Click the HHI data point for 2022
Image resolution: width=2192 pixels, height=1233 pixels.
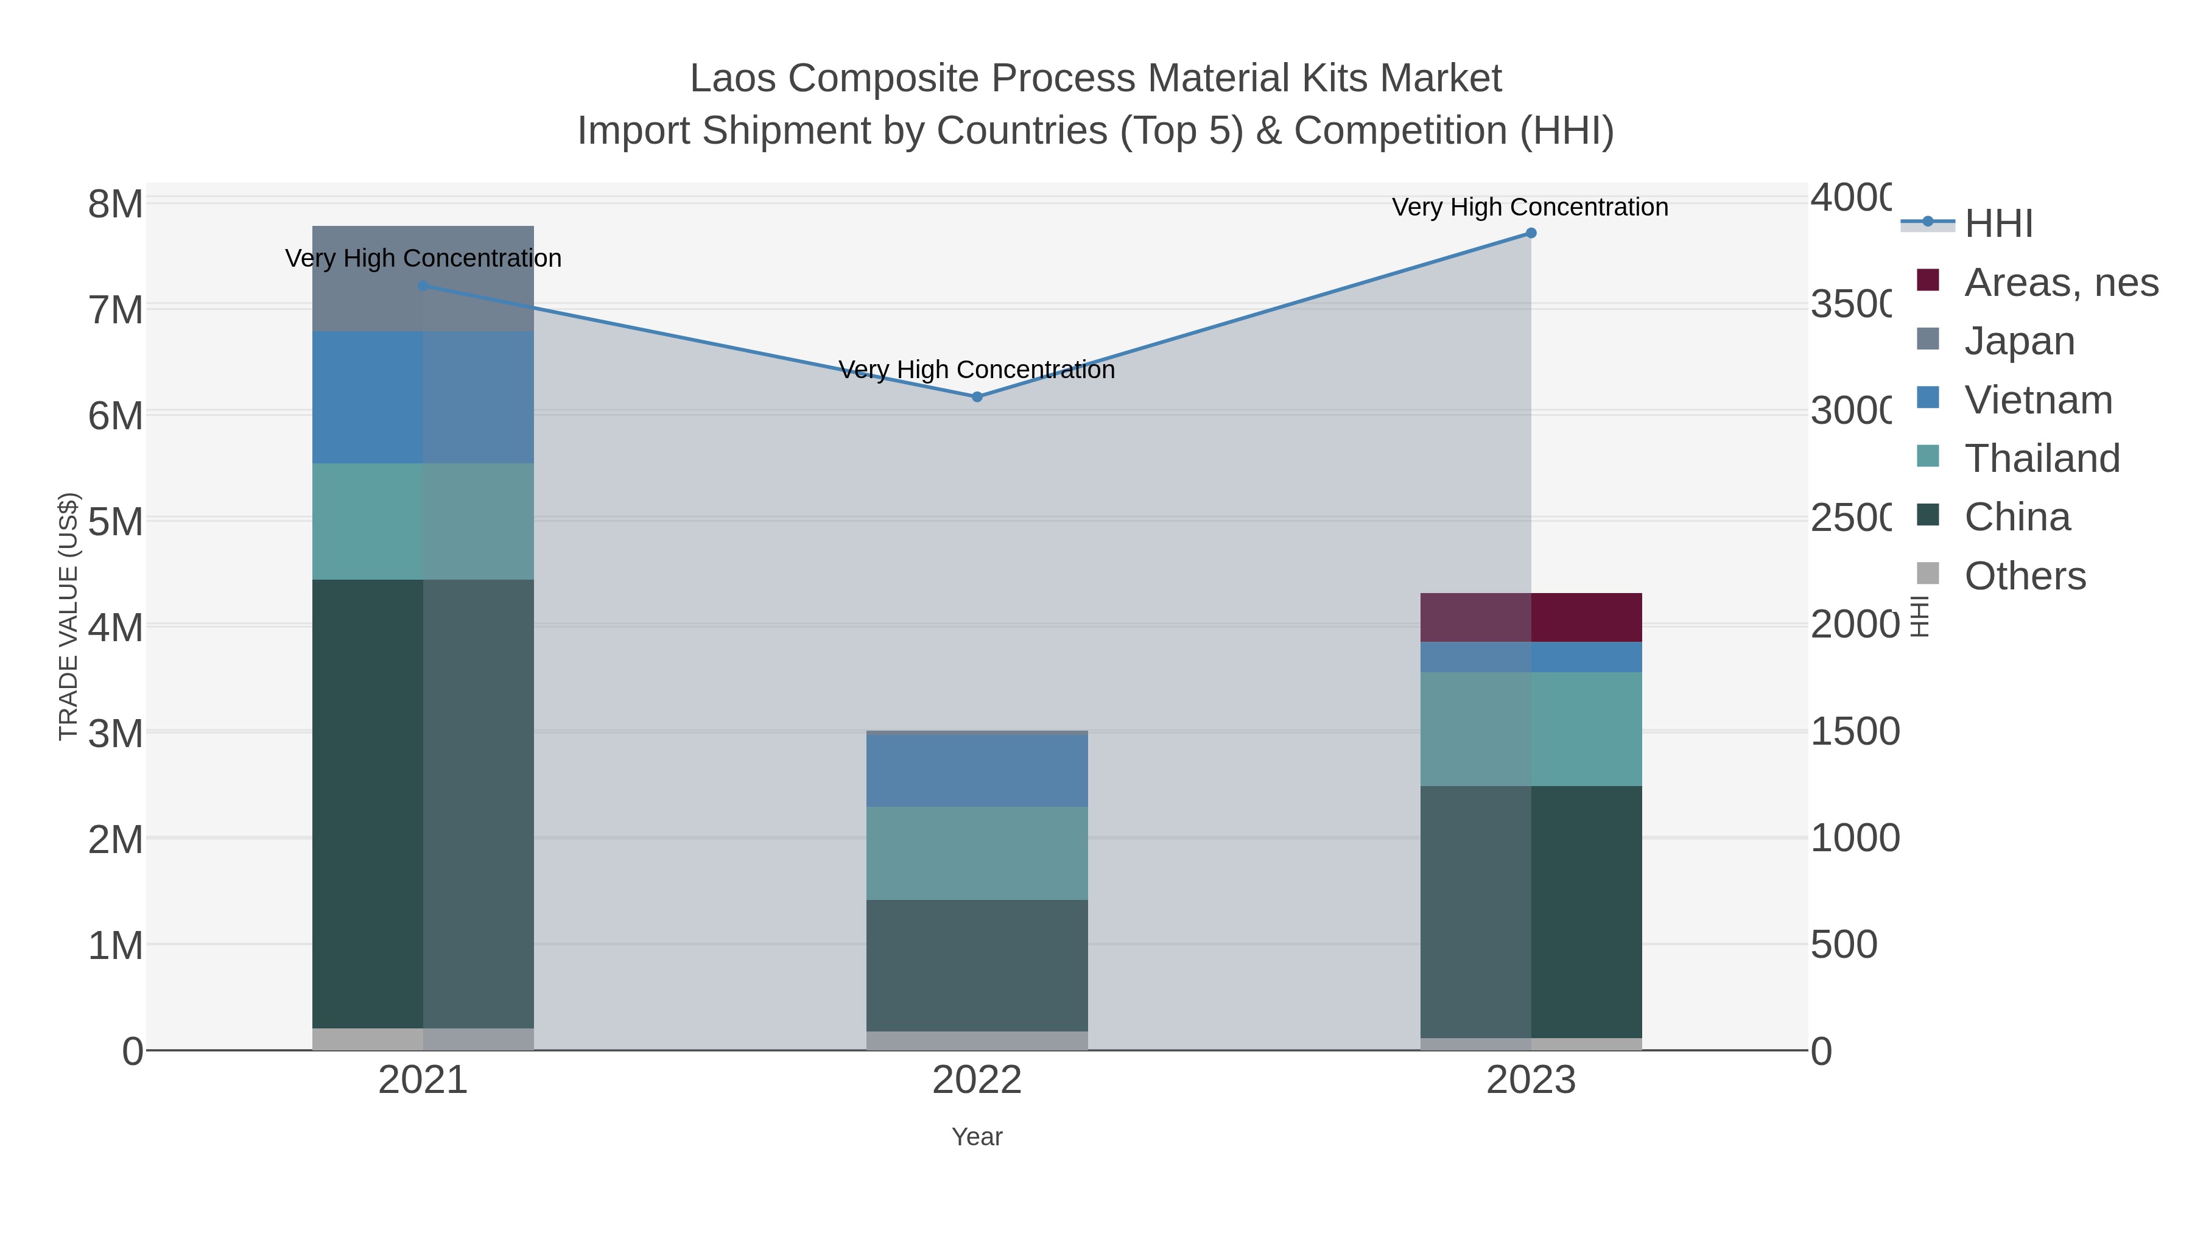[977, 396]
